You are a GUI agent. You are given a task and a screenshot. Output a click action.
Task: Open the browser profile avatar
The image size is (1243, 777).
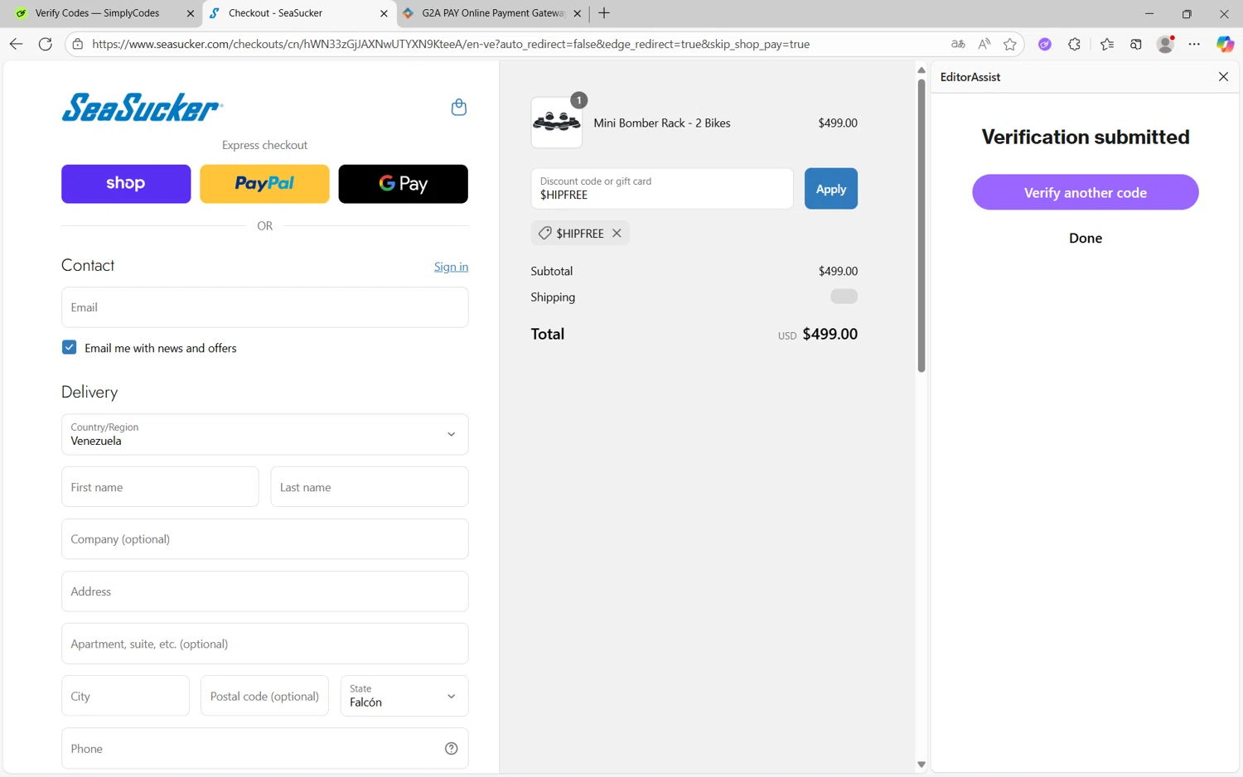pos(1165,44)
